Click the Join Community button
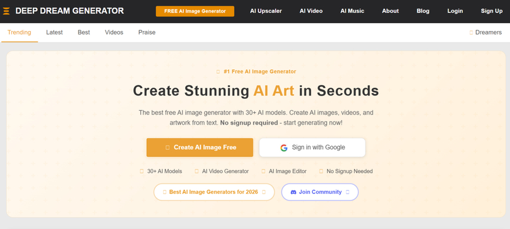This screenshot has width=510, height=229. pos(319,192)
